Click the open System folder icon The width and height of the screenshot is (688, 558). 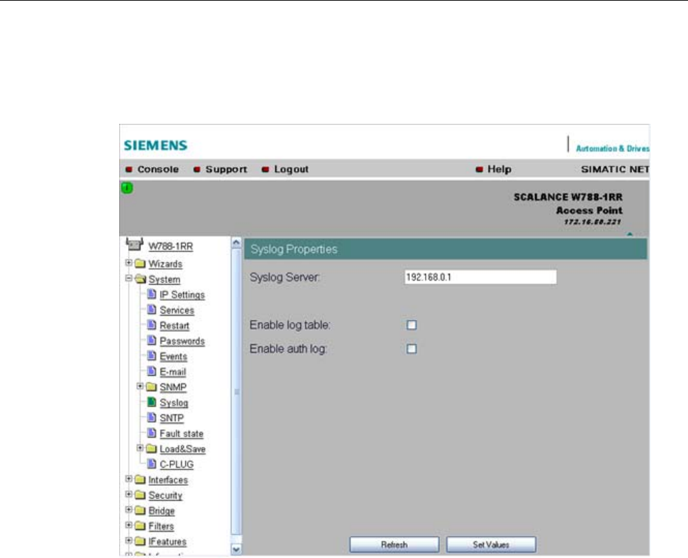click(x=140, y=279)
